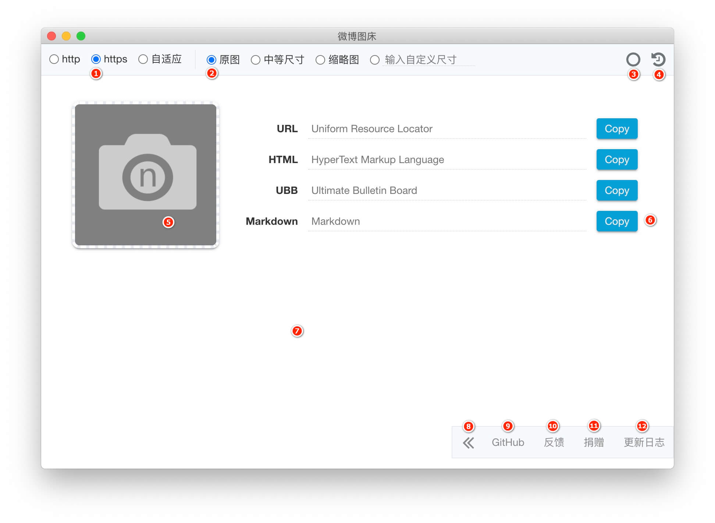Open upload history clock icon
The image size is (715, 523).
click(x=658, y=59)
